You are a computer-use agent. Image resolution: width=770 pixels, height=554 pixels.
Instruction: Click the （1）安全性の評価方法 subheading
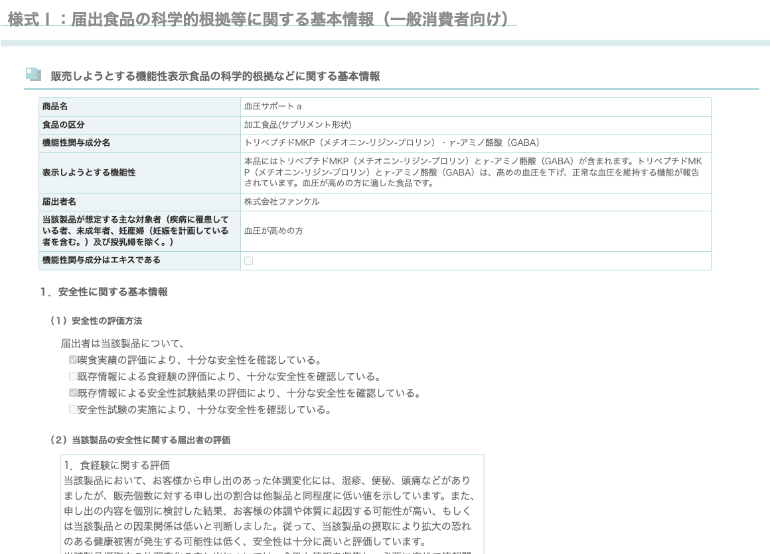[97, 321]
